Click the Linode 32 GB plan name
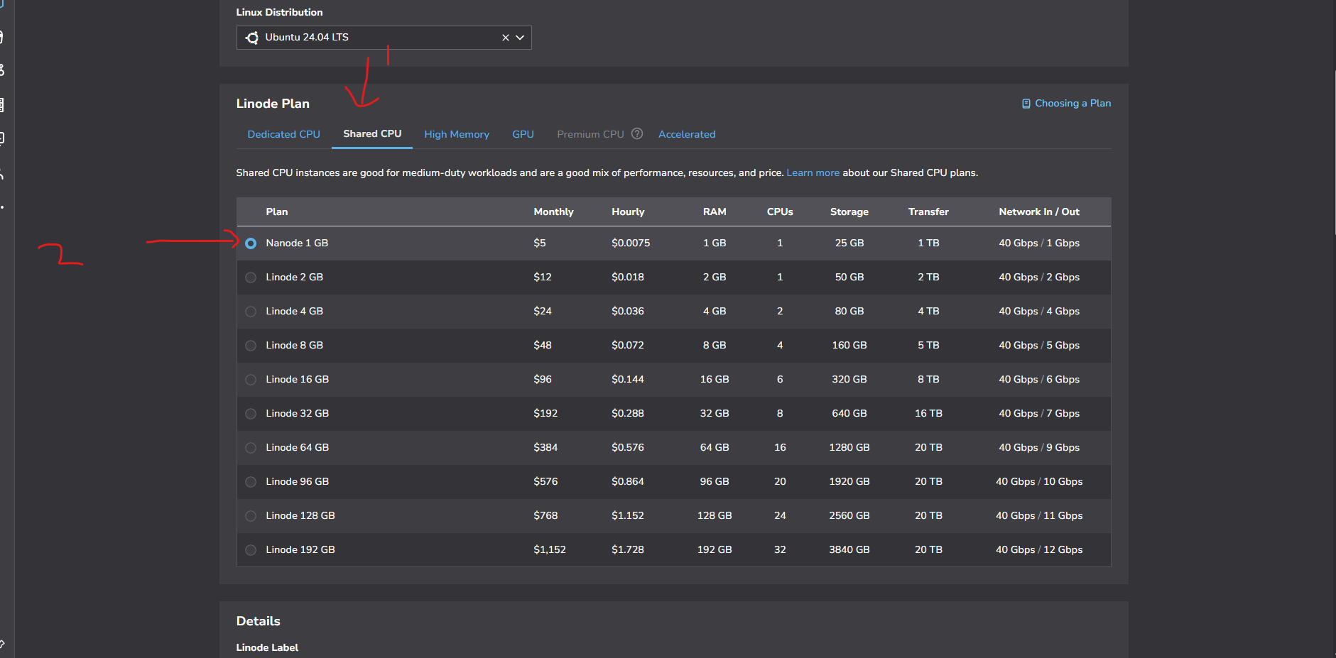 pos(298,413)
